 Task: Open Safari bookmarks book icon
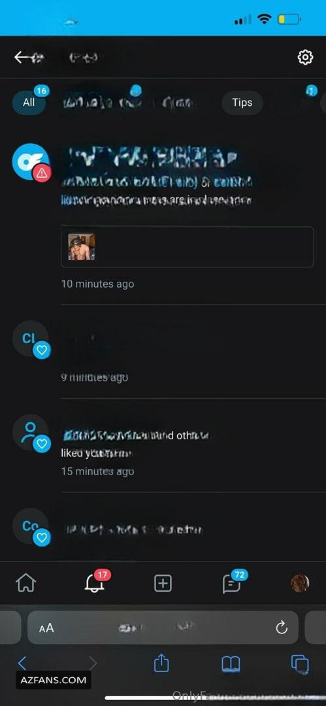click(231, 664)
